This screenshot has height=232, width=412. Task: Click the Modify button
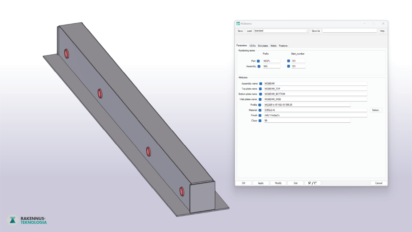click(x=278, y=183)
